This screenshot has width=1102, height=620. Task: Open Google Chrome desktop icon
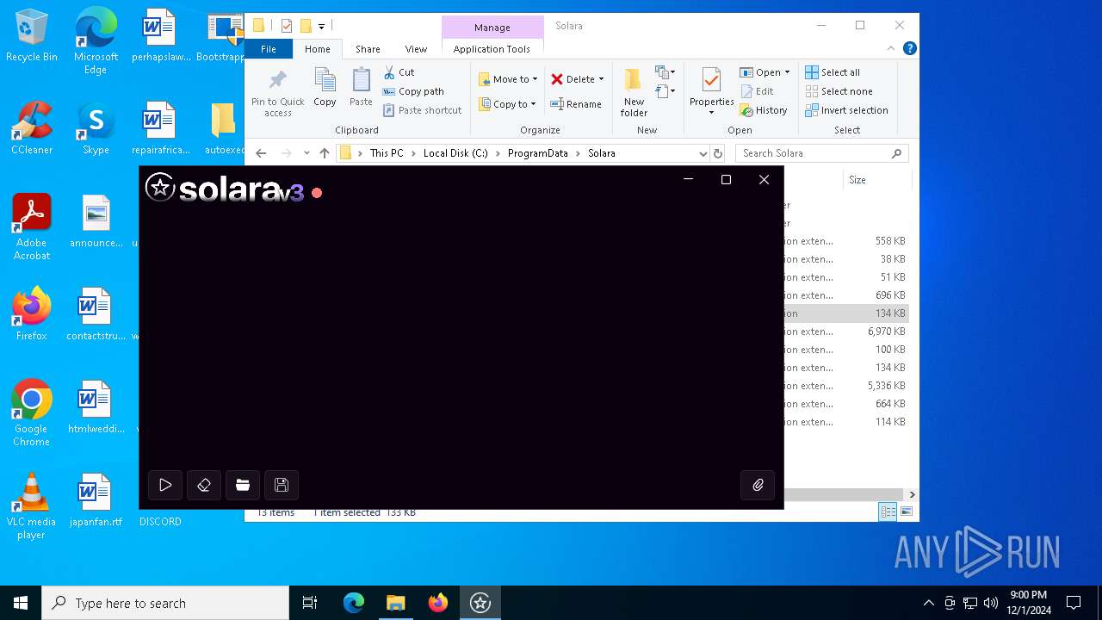(31, 413)
